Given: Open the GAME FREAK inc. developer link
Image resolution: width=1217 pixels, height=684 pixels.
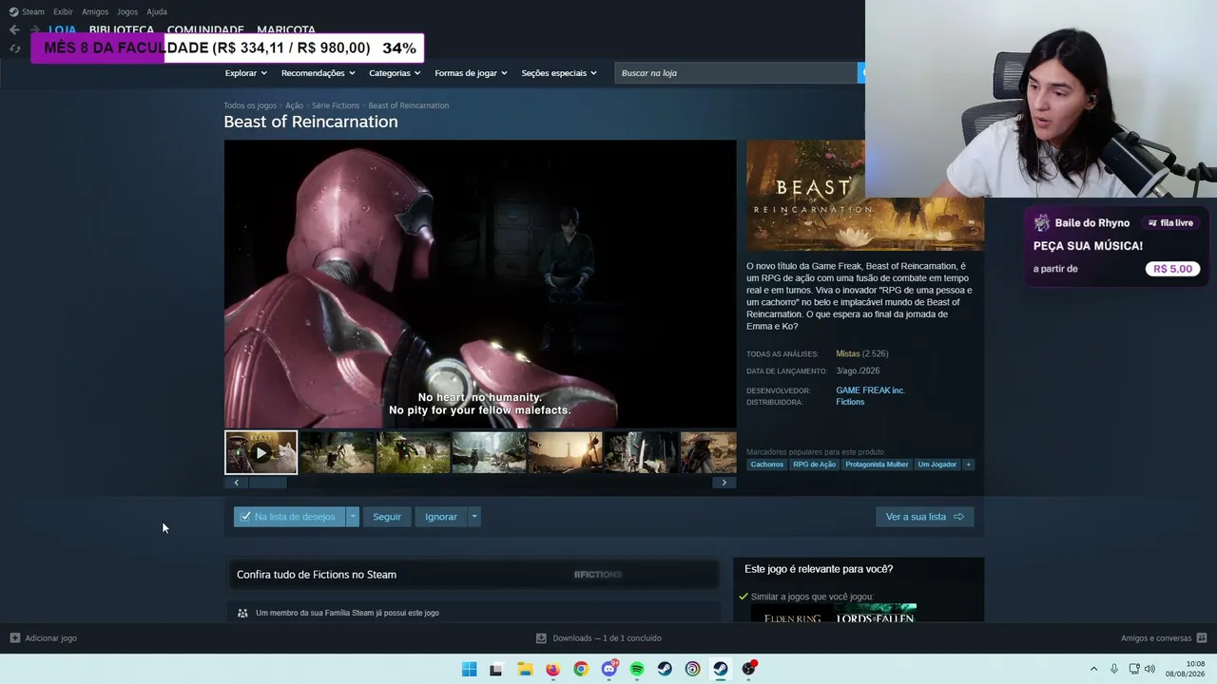Looking at the screenshot, I should (x=870, y=390).
